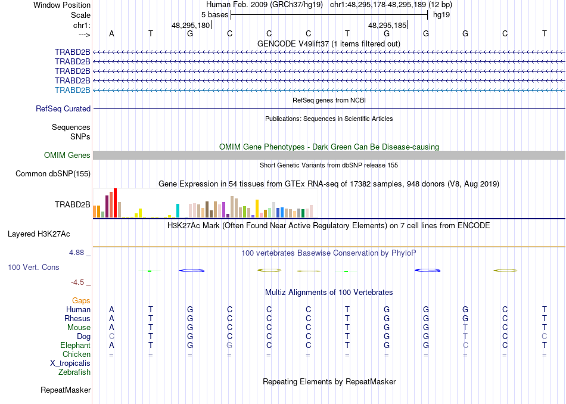Click the SNPs publications track label
Image resolution: width=566 pixels, height=404 pixels.
coord(80,137)
